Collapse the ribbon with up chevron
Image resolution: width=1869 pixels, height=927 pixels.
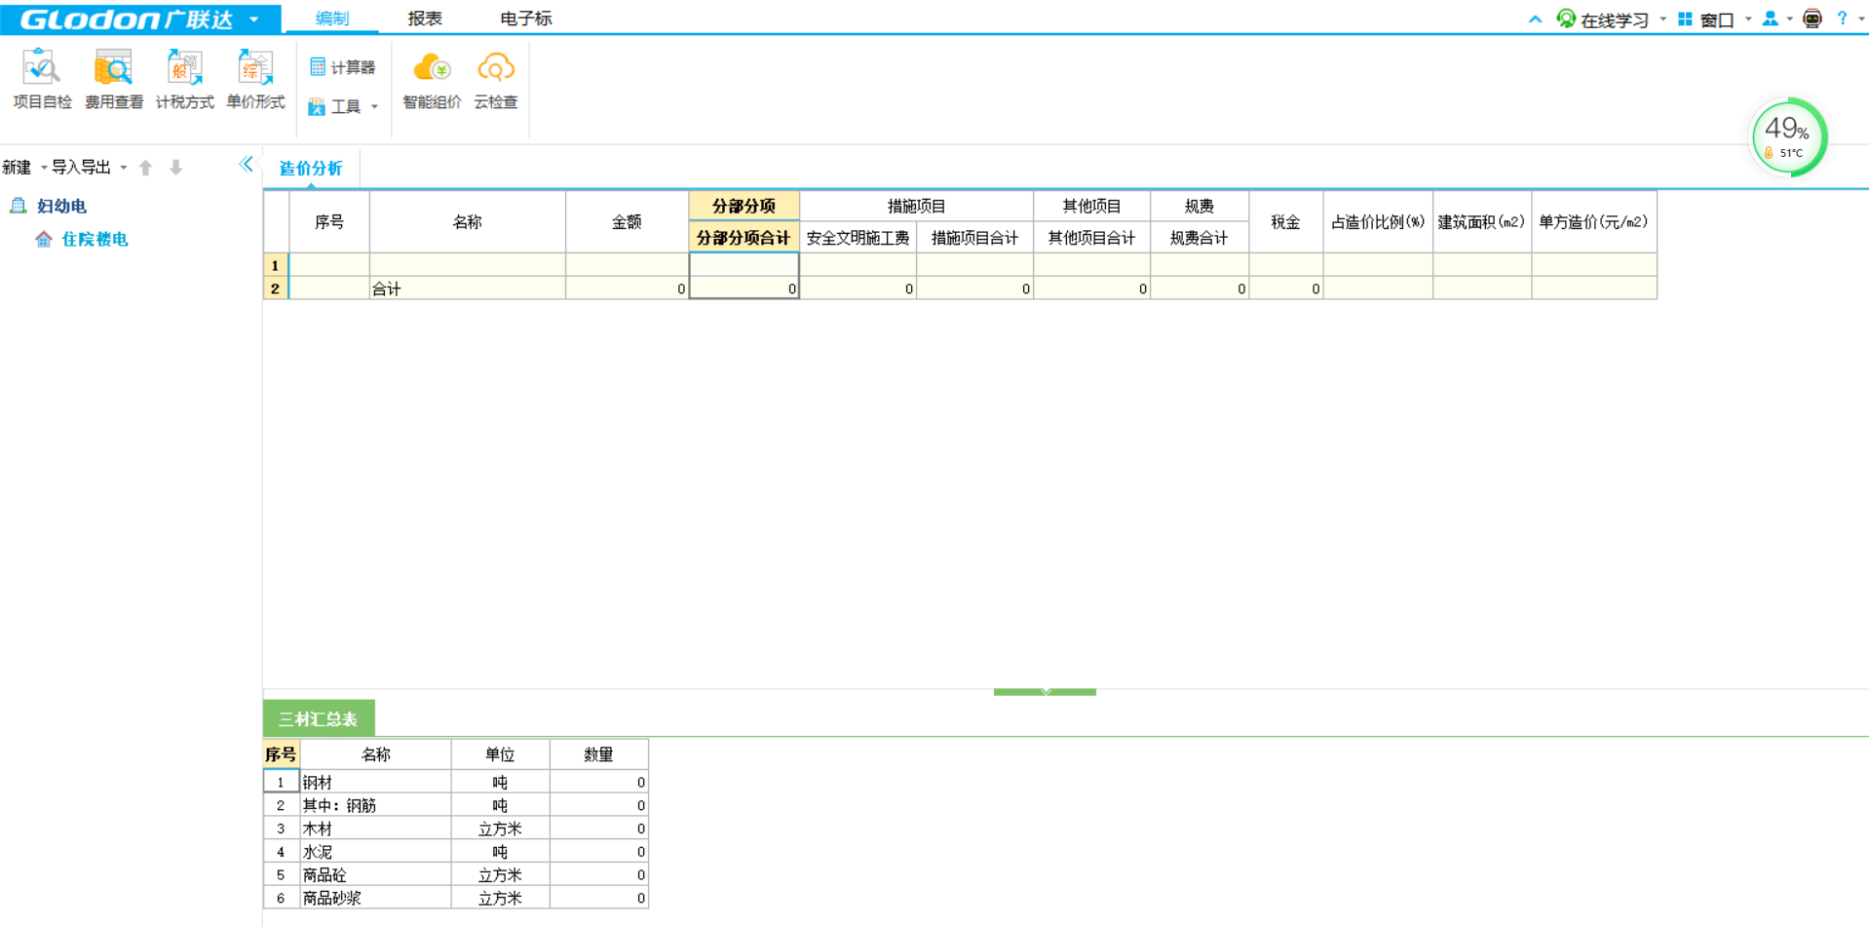pyautogui.click(x=1536, y=19)
